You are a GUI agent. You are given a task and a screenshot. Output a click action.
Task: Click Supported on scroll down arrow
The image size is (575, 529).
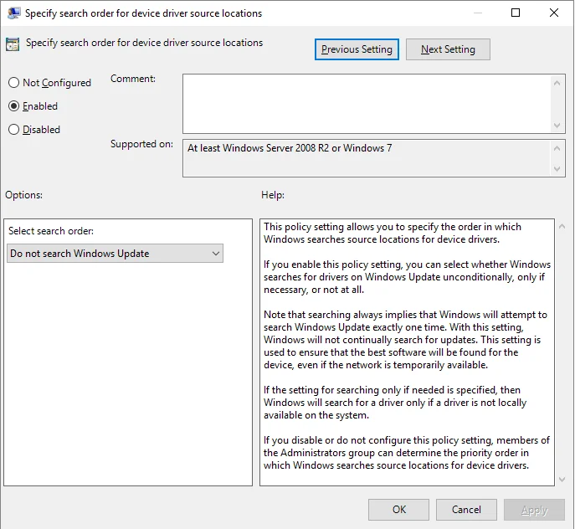[x=557, y=169]
